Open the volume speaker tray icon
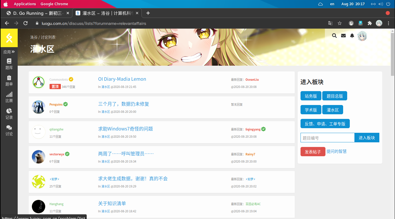 [381, 4]
